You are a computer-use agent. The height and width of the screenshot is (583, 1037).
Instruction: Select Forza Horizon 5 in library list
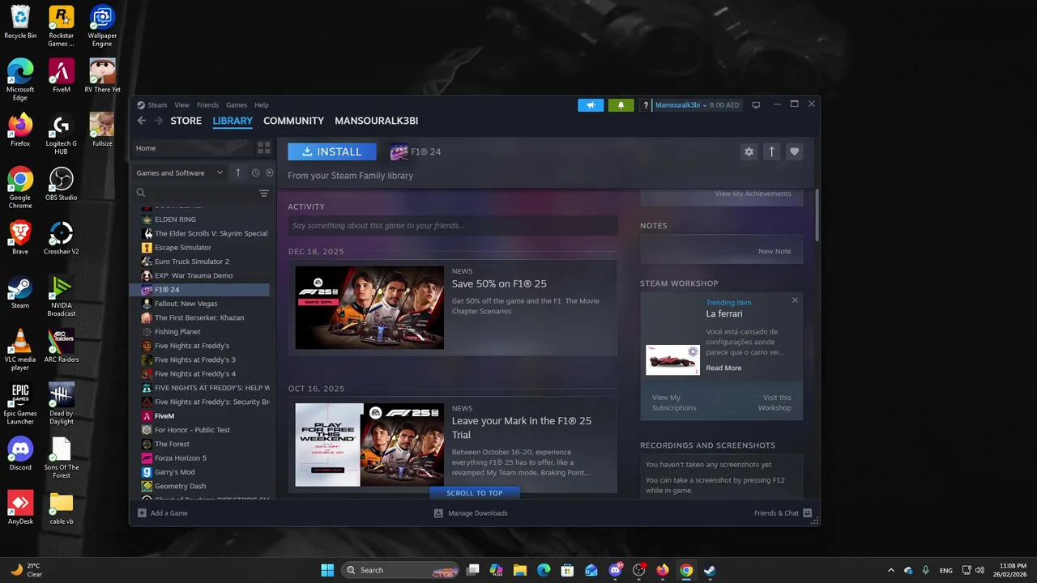pyautogui.click(x=200, y=457)
